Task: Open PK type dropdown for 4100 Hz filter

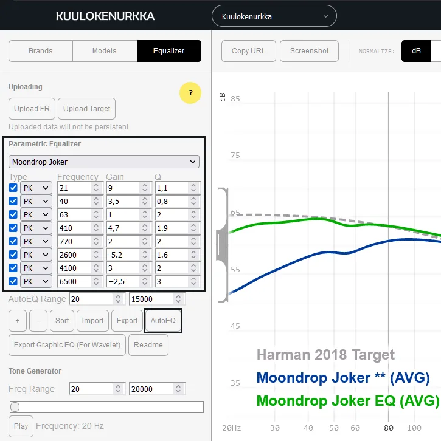Action: (x=36, y=268)
